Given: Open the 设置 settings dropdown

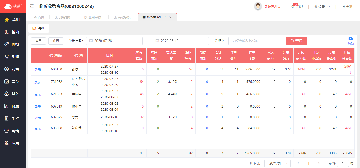Looking at the screenshot, I should [322, 7].
